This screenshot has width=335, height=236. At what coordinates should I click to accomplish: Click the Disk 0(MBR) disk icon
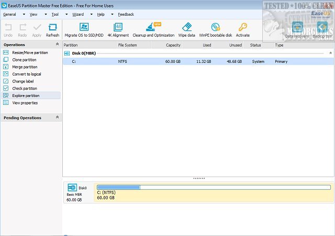click(x=67, y=53)
